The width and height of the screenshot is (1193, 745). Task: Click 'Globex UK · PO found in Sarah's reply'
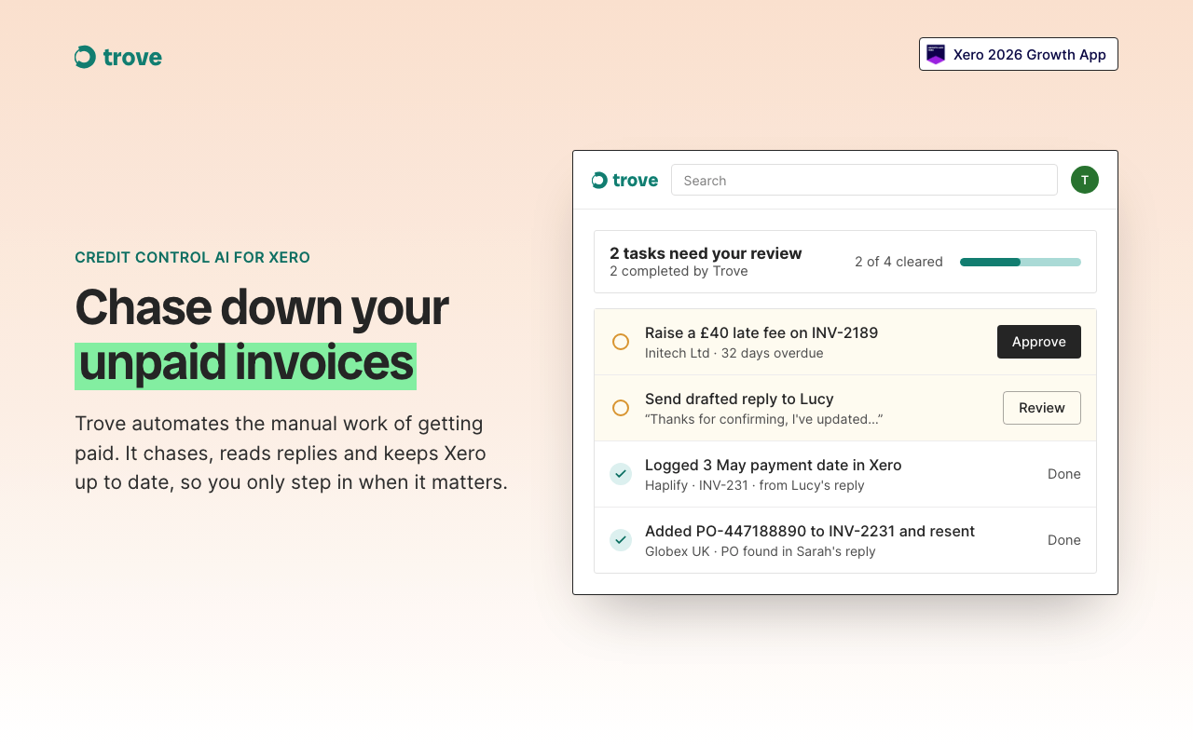tap(761, 551)
